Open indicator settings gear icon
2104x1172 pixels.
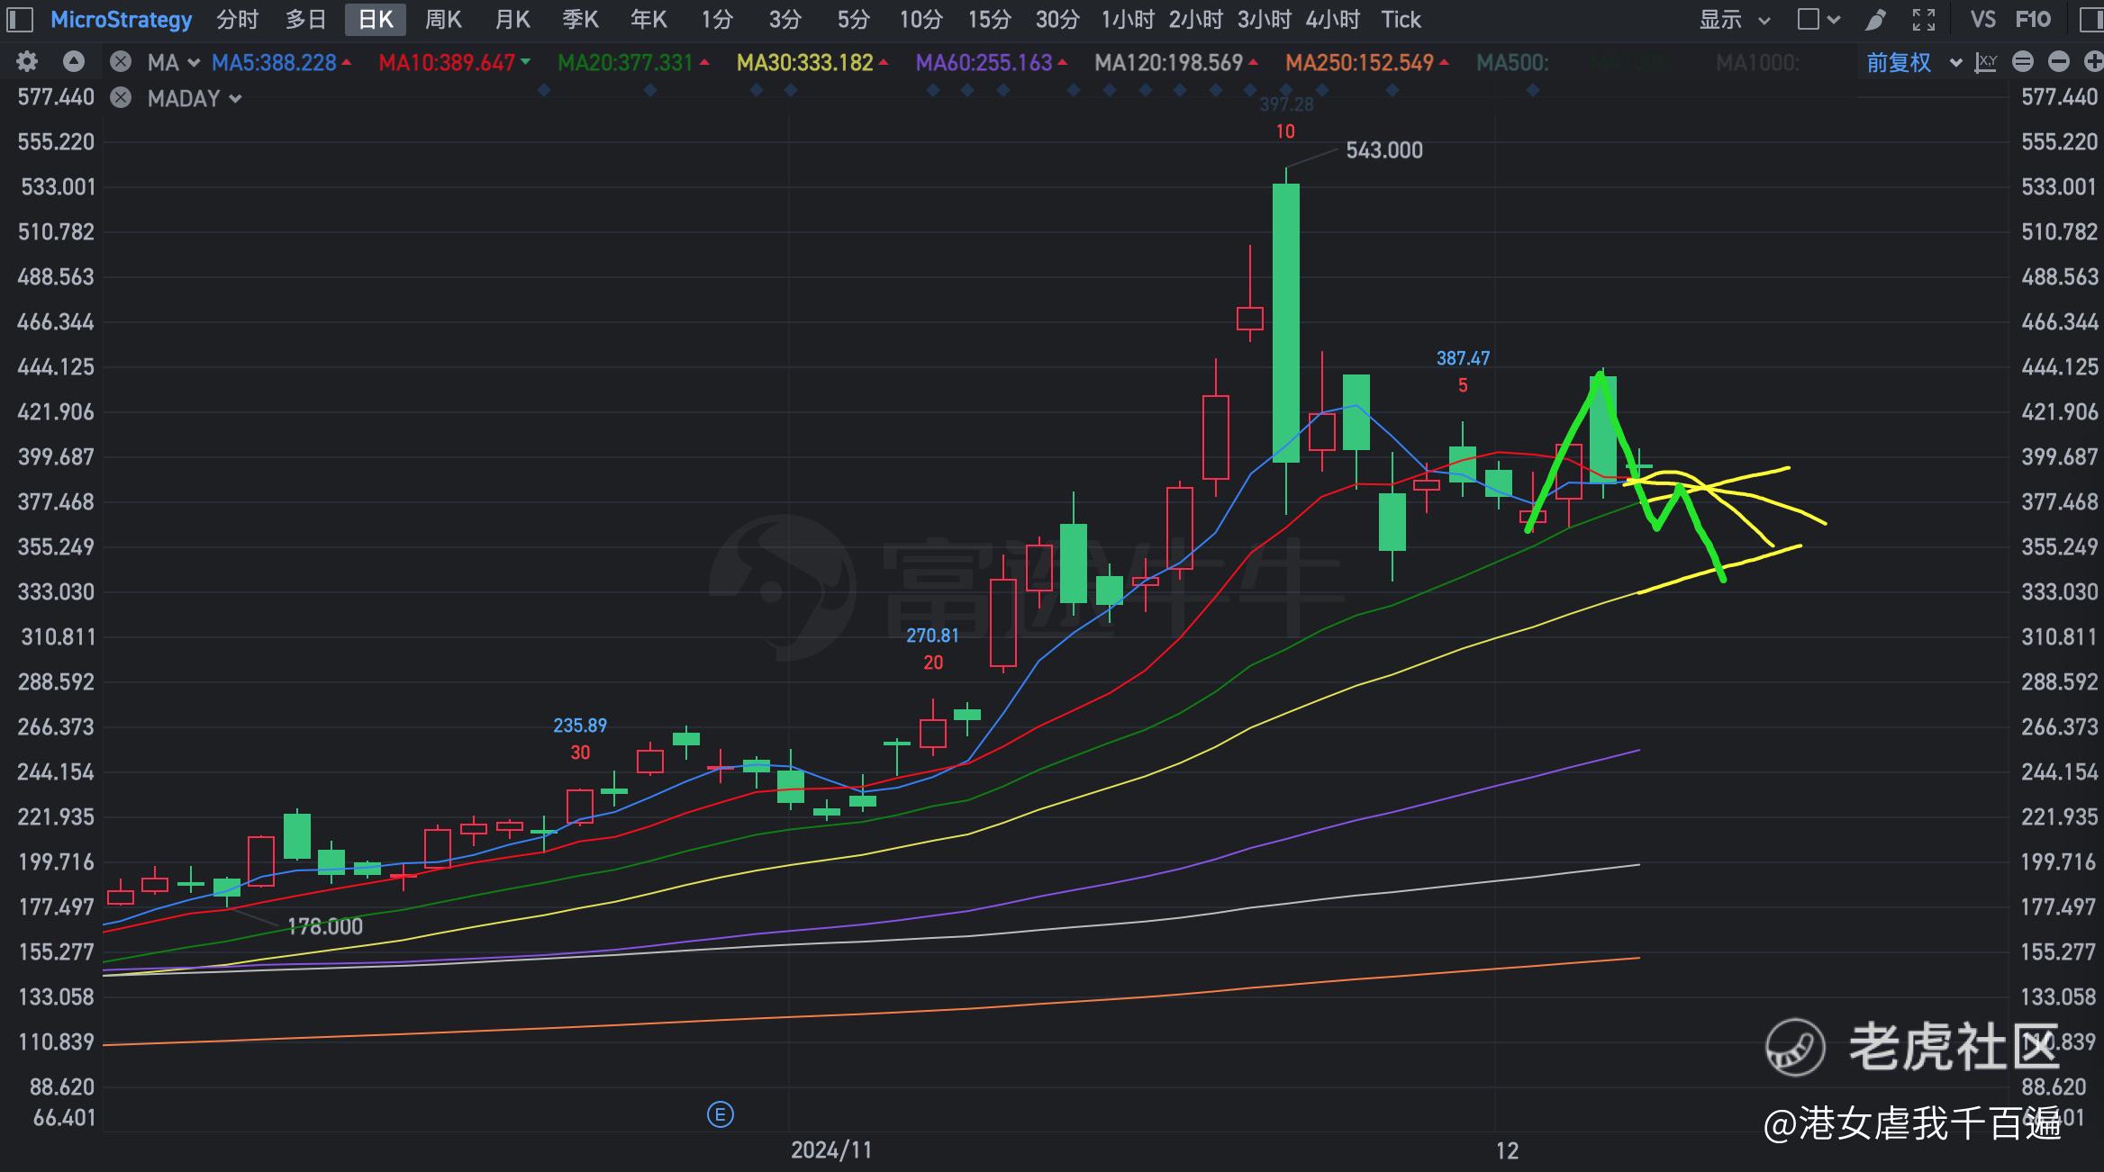click(x=27, y=62)
